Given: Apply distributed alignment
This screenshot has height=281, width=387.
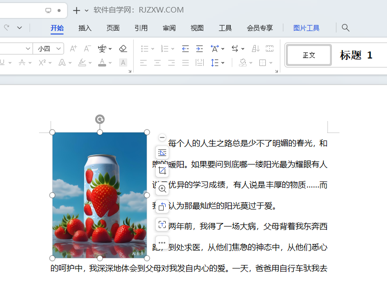Looking at the screenshot, I should click(x=199, y=62).
